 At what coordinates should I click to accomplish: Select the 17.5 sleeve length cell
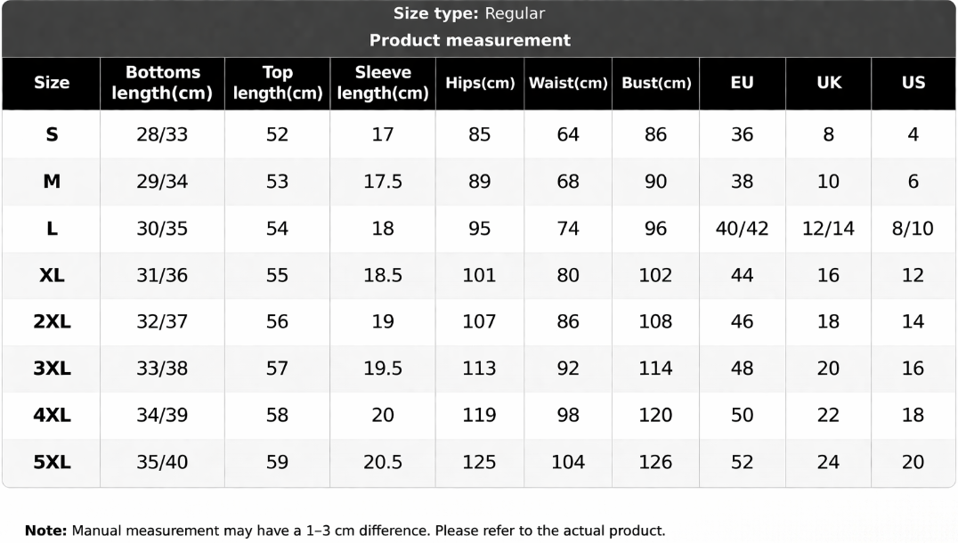coord(383,182)
